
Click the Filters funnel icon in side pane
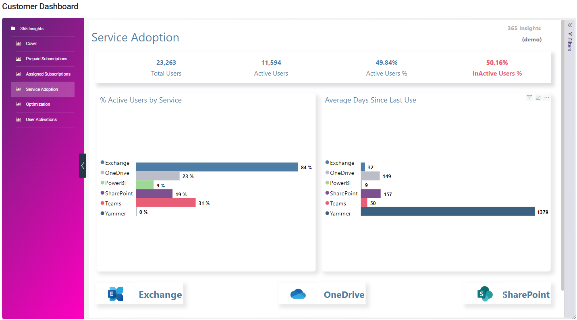(570, 34)
